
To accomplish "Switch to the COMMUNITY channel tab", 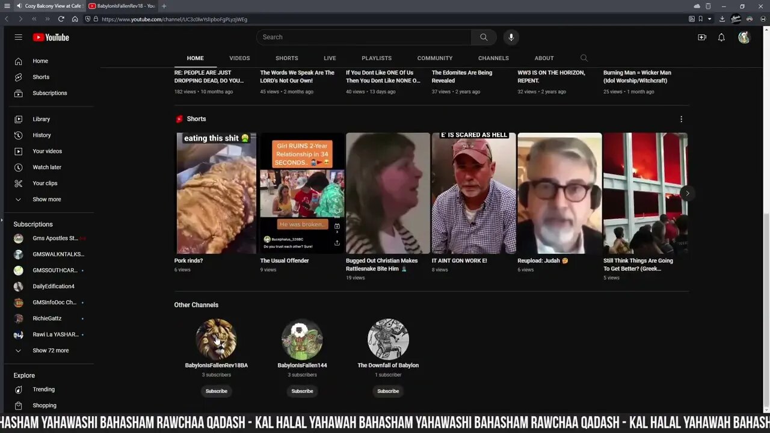I will click(435, 58).
